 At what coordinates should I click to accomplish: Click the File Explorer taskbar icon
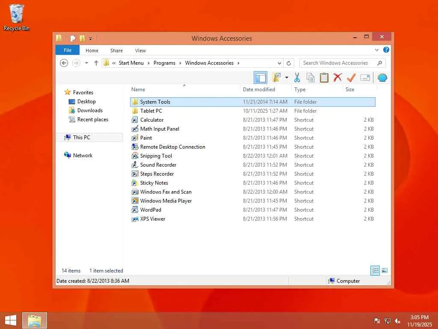35,320
